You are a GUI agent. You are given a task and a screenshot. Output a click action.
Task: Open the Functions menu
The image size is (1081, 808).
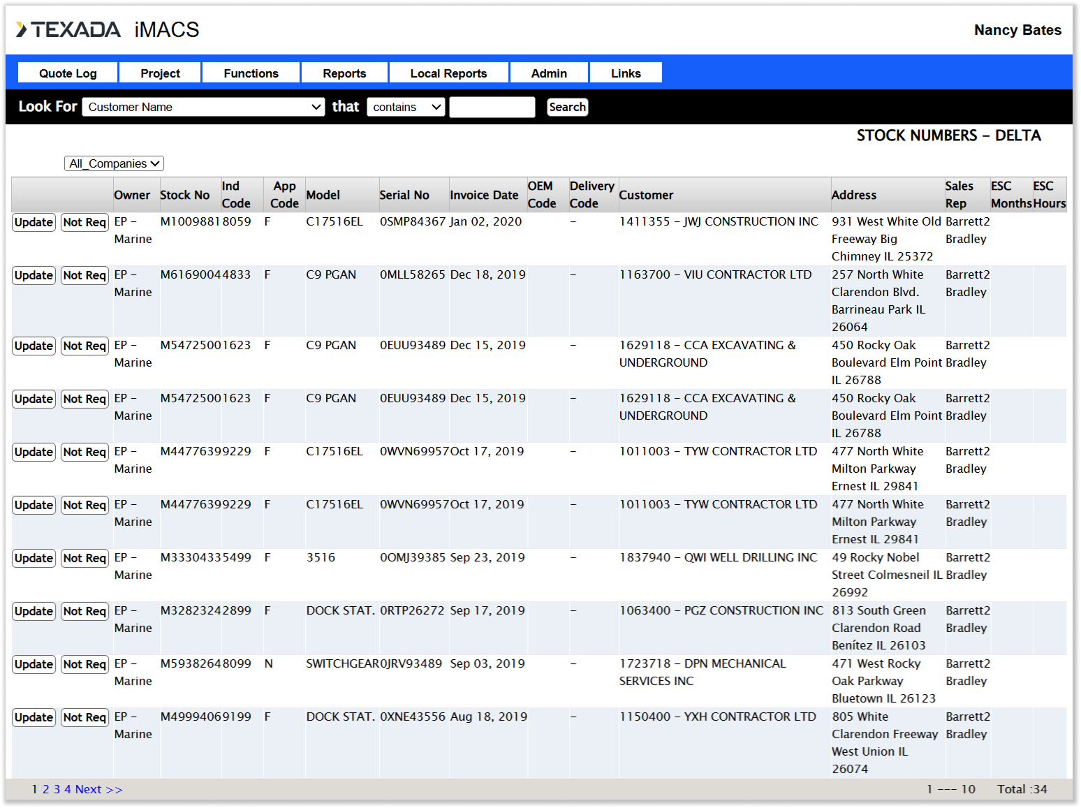pos(251,73)
